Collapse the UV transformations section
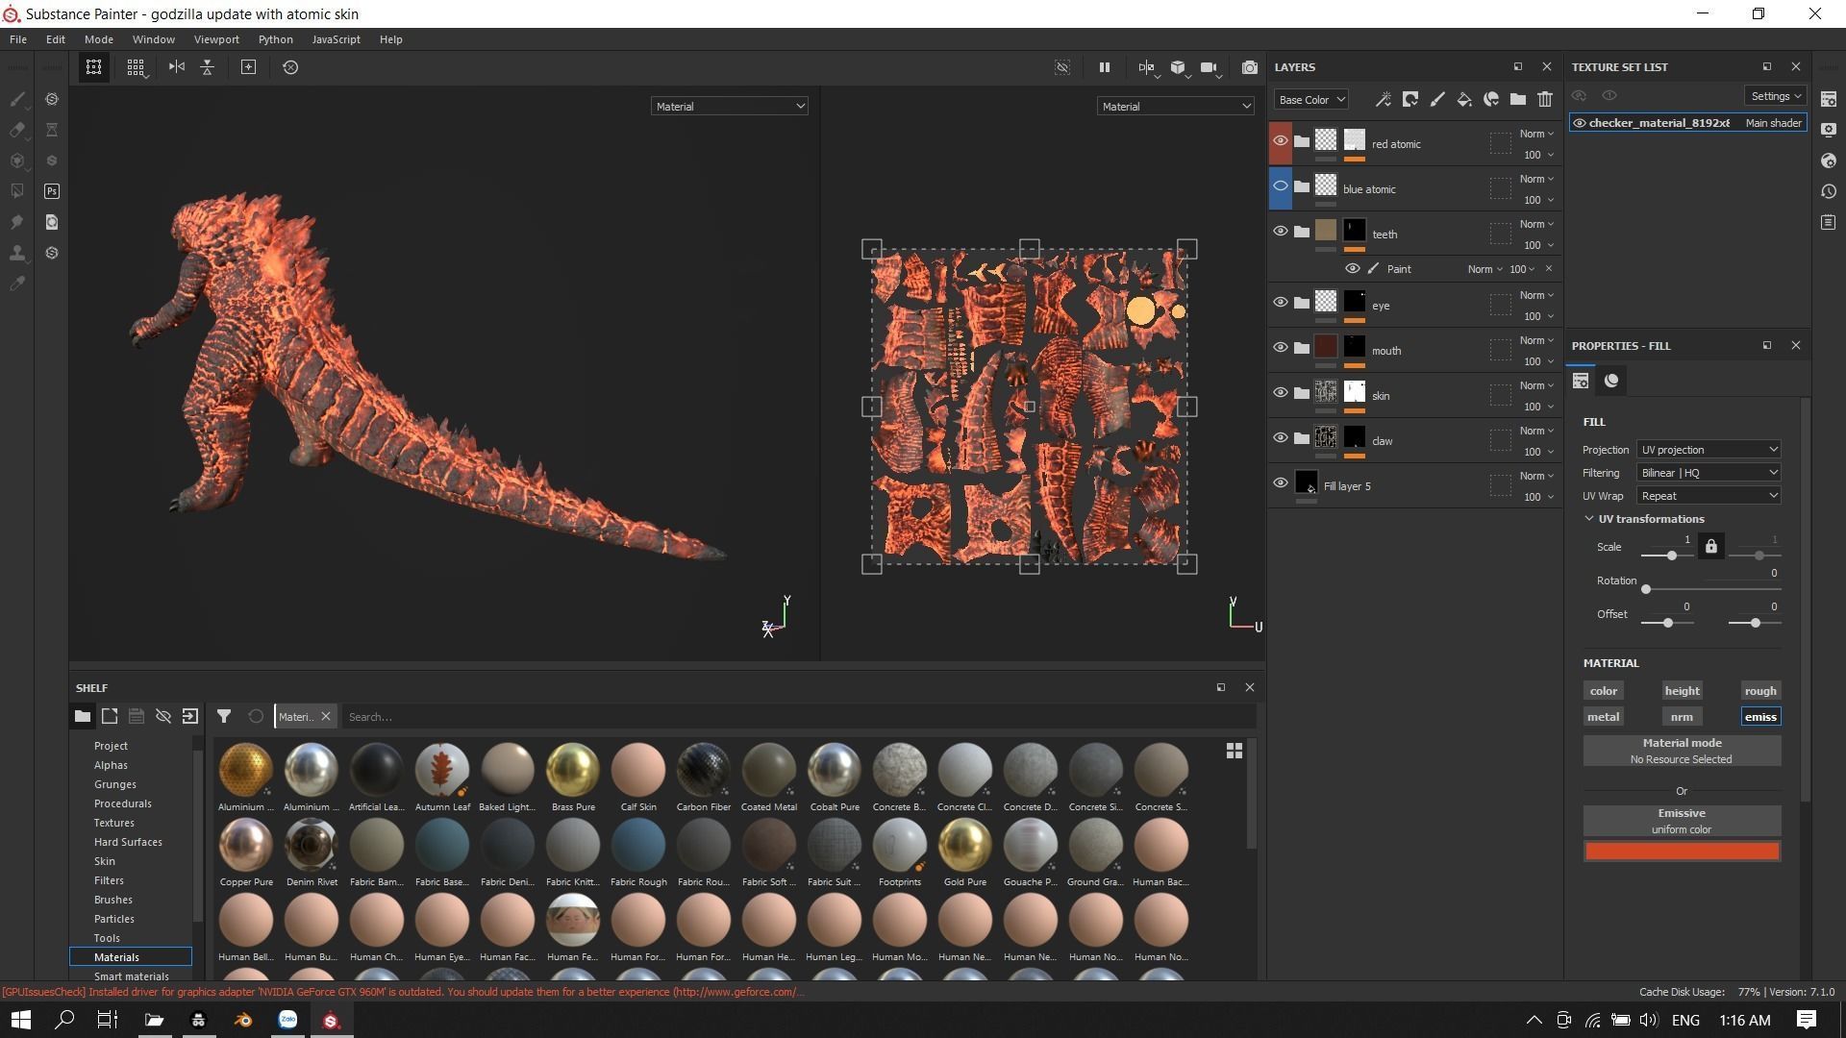This screenshot has height=1038, width=1846. 1589,519
